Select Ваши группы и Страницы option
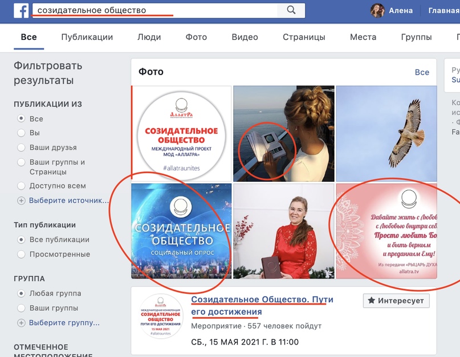The image size is (460, 357). pos(21,162)
